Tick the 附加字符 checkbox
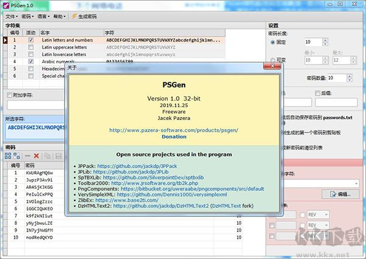The width and height of the screenshot is (366, 259). [x=10, y=95]
